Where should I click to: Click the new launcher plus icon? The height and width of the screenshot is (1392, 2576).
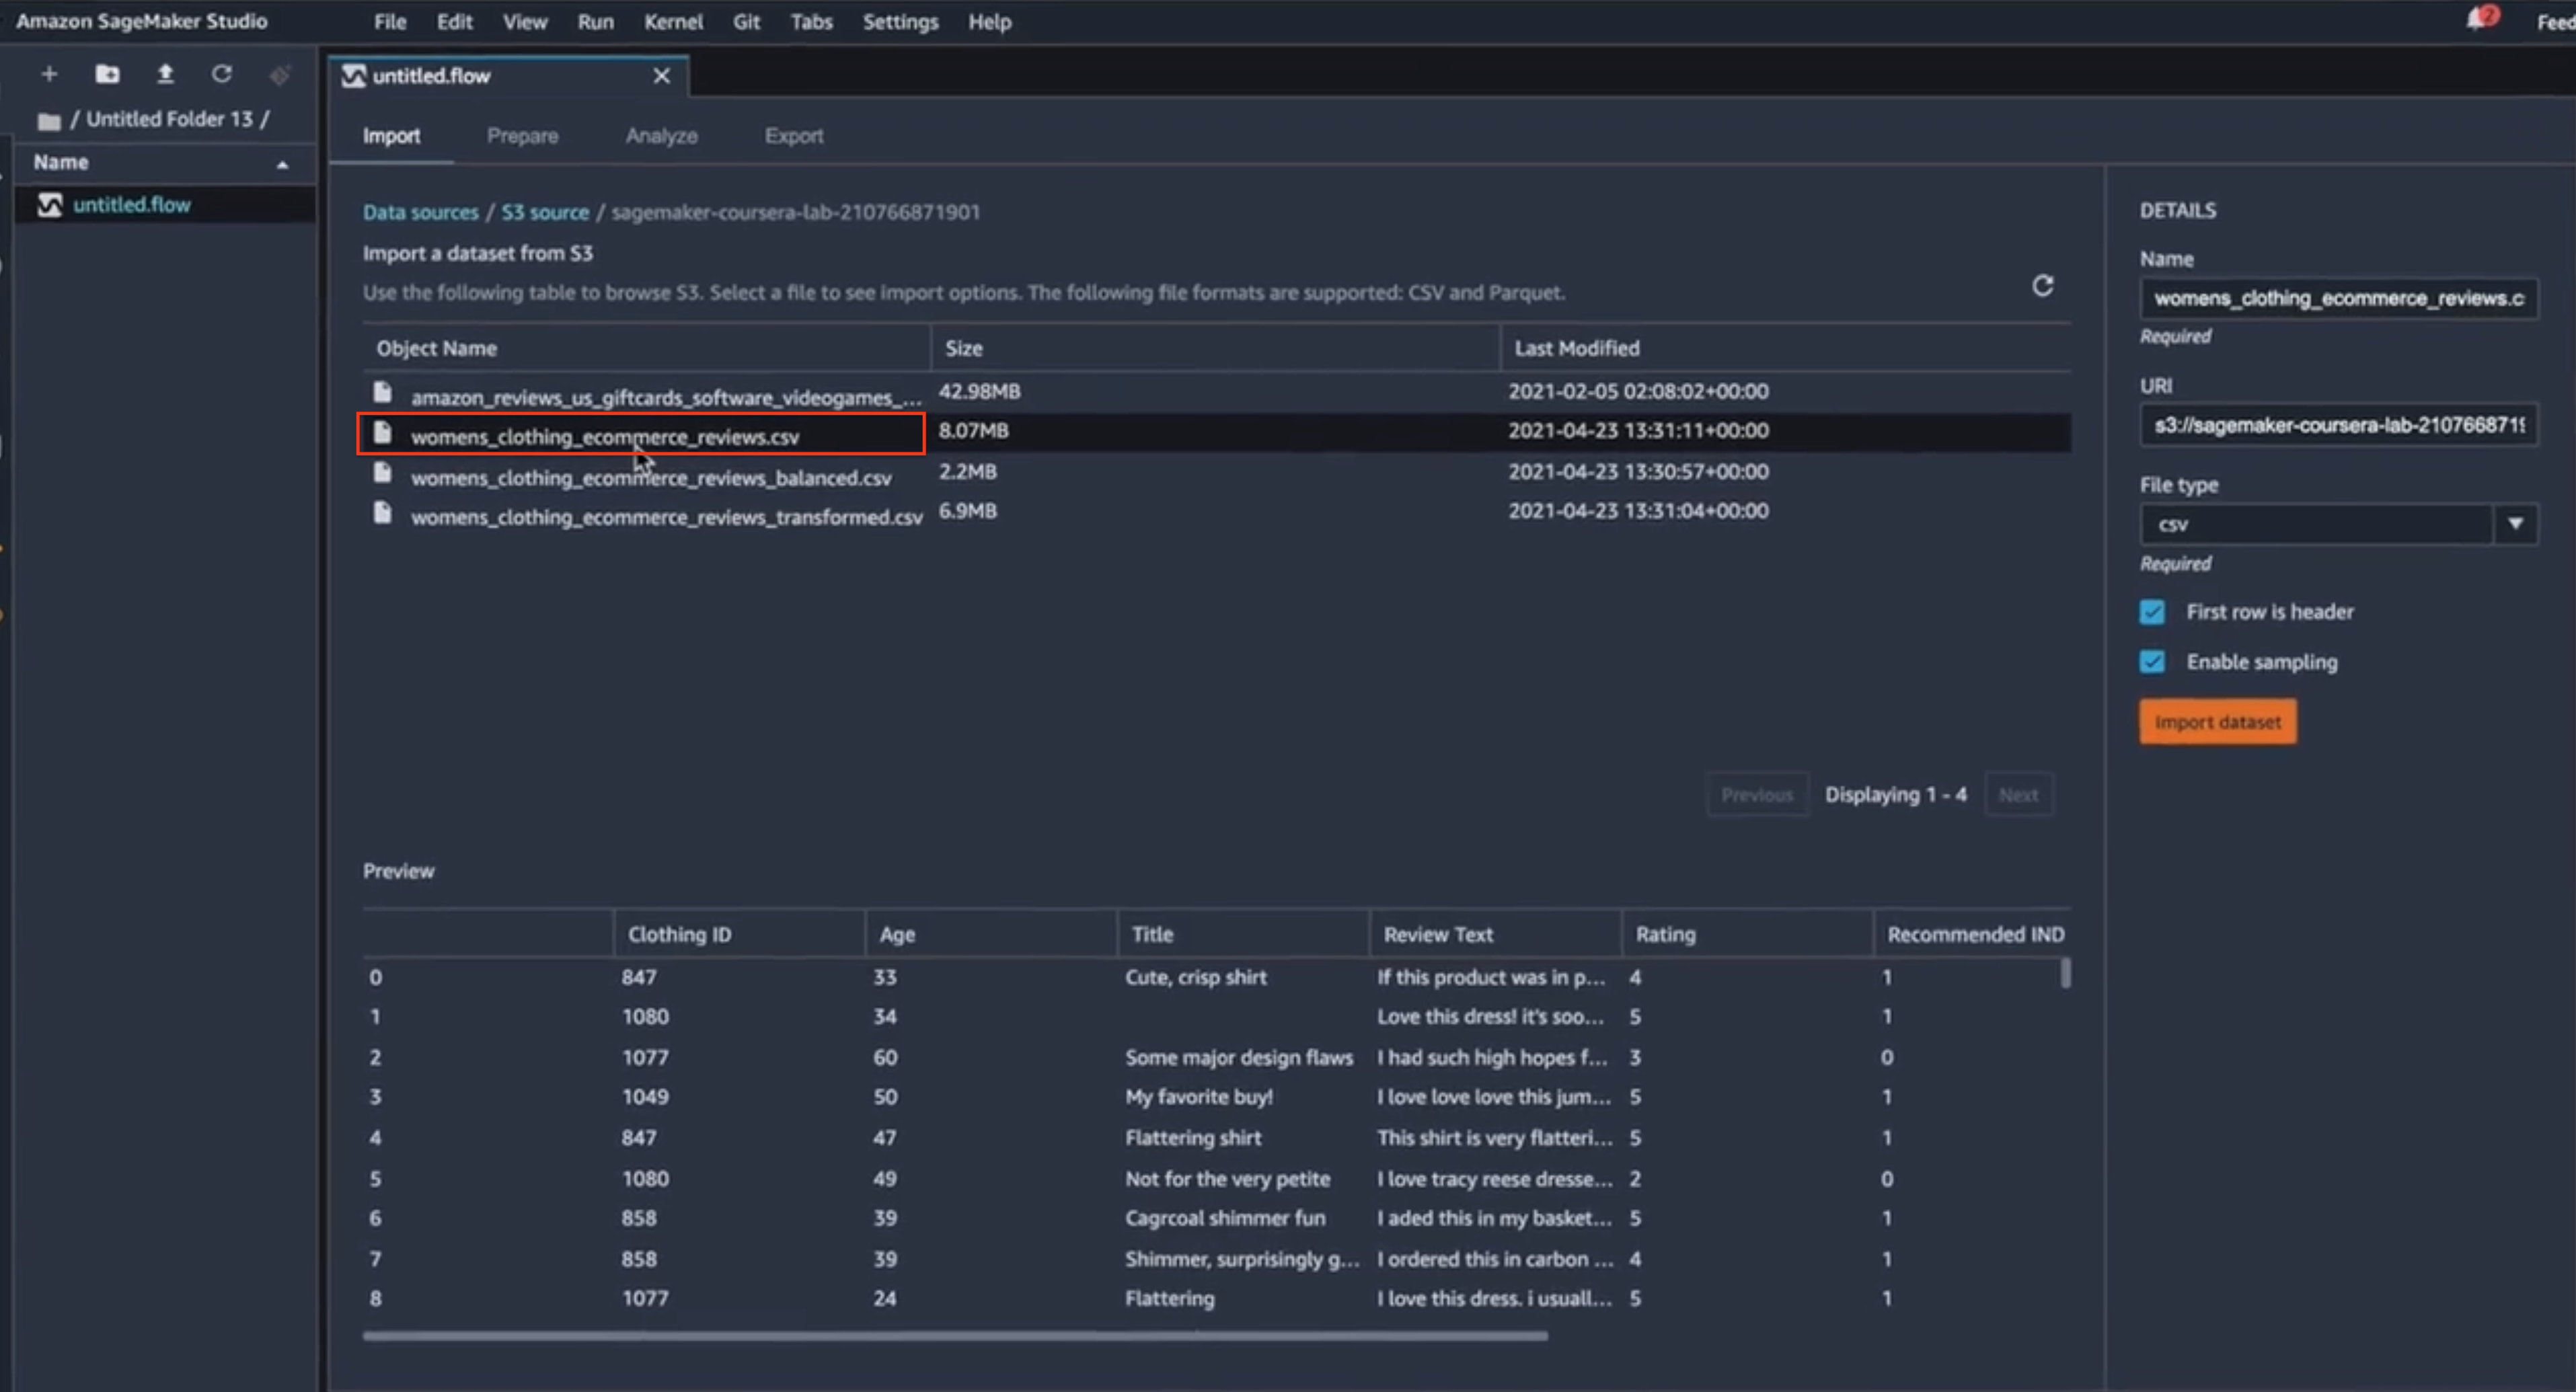(x=49, y=74)
